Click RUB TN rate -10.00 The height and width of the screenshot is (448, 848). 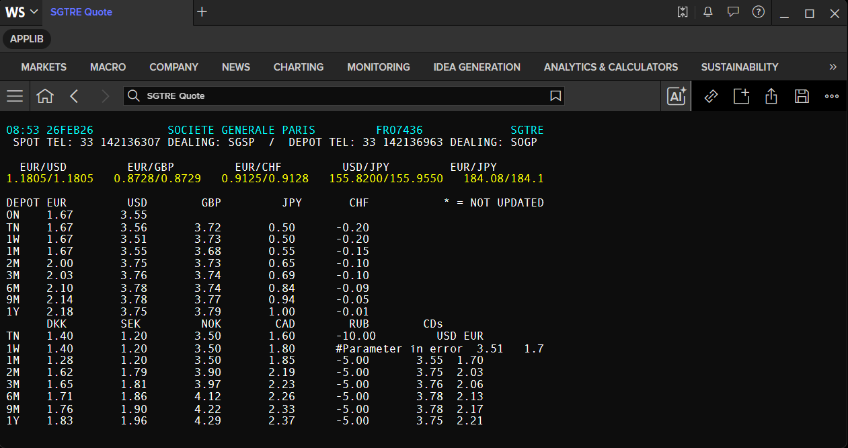[x=356, y=336]
